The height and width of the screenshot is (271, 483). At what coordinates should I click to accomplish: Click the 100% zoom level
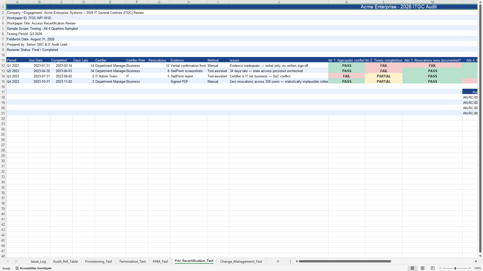coord(477,268)
